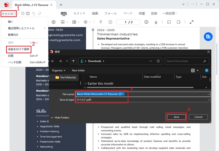219x151 pixels.
Task: Collapse the Earlier this month group
Action: click(x=86, y=84)
